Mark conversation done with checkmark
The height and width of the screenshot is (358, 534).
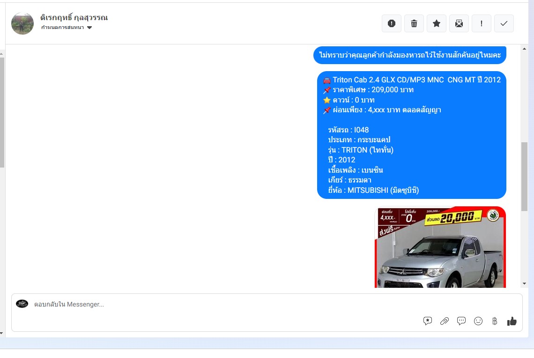[504, 23]
